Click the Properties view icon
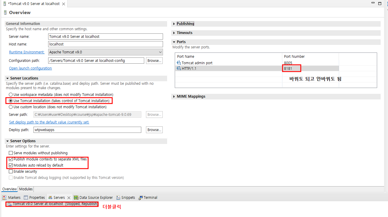Viewport: 388px width, 217px height. coord(26,198)
